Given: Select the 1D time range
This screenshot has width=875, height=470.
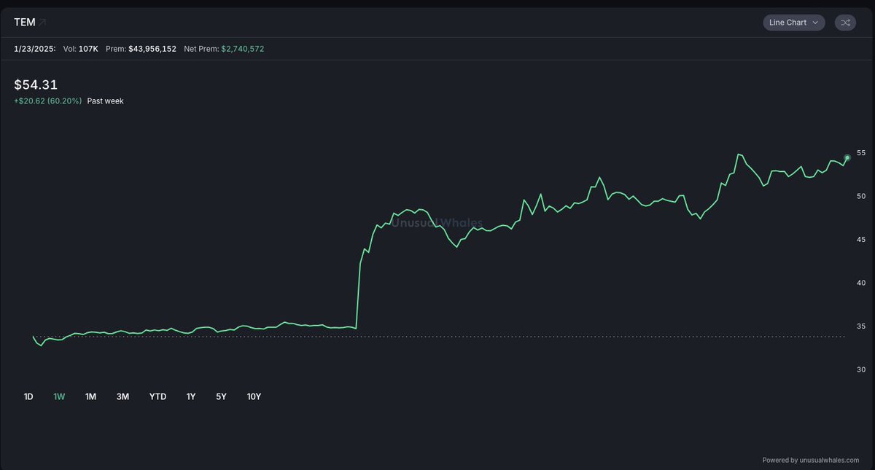Looking at the screenshot, I should (x=28, y=396).
